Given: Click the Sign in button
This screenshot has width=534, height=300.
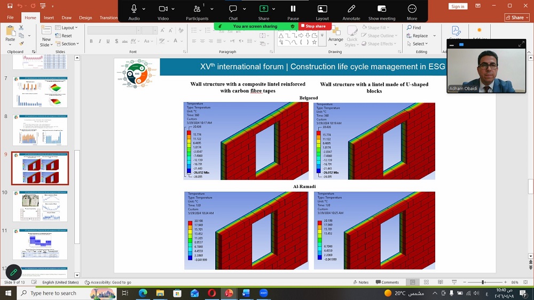Looking at the screenshot, I should point(458,6).
